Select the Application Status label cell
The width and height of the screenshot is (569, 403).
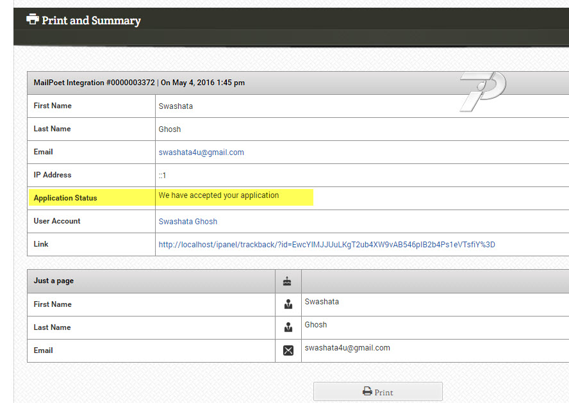[65, 198]
